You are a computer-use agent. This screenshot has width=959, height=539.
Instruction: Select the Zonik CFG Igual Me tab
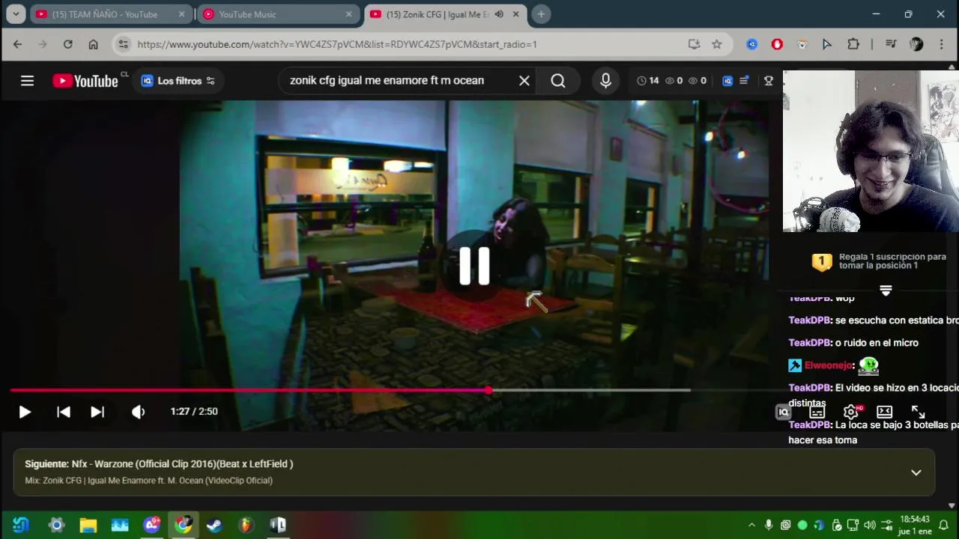click(x=438, y=14)
